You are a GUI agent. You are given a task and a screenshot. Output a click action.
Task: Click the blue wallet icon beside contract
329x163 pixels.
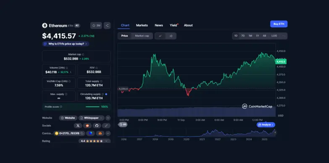click(90, 133)
